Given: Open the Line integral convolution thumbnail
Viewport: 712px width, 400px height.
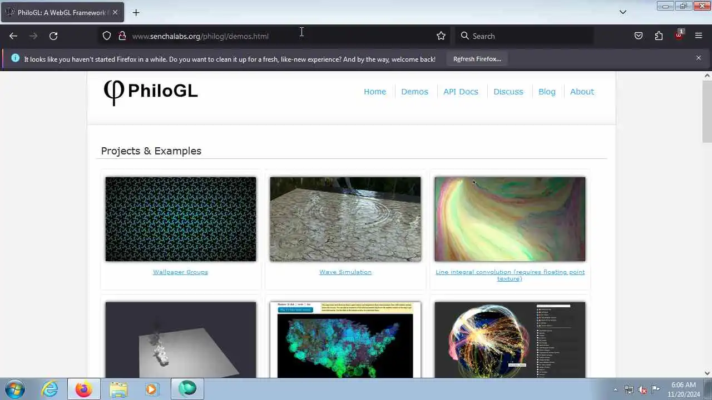Looking at the screenshot, I should [510, 219].
